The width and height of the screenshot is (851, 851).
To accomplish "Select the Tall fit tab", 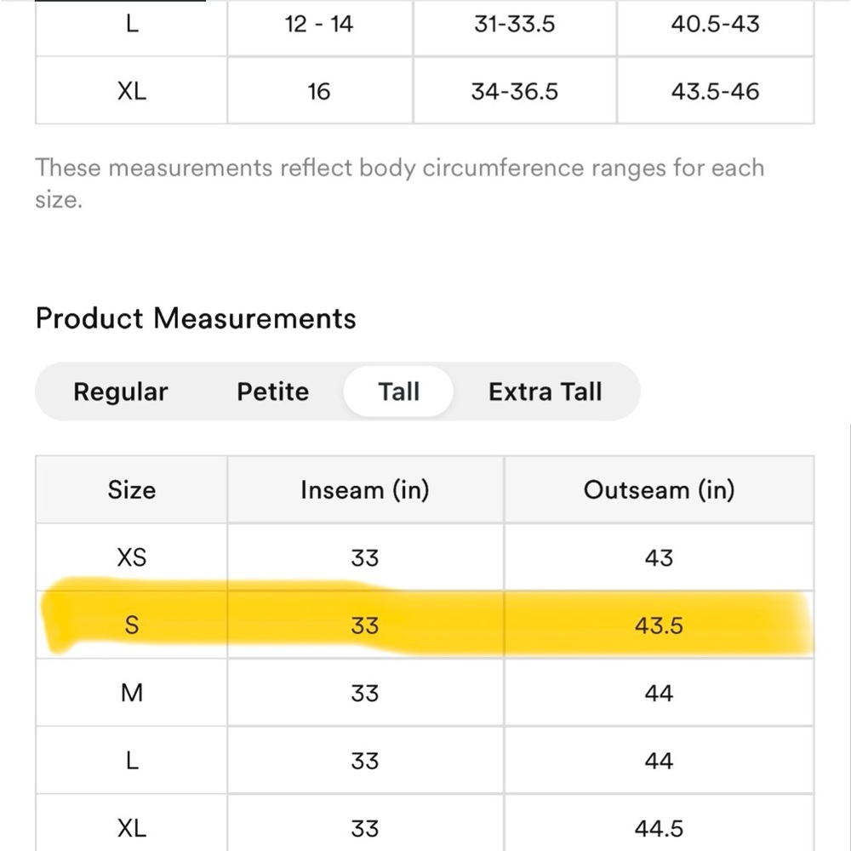I will point(398,391).
